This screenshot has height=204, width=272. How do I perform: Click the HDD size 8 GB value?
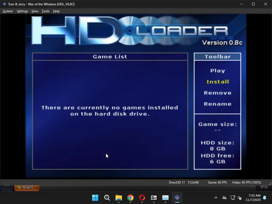point(218,149)
